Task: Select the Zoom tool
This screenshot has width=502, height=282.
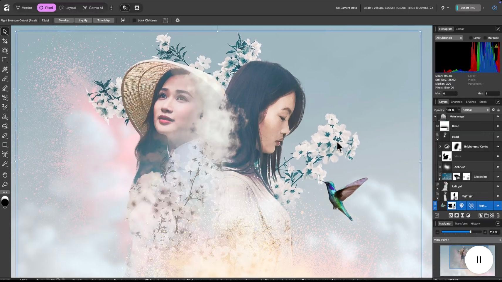Action: click(5, 184)
